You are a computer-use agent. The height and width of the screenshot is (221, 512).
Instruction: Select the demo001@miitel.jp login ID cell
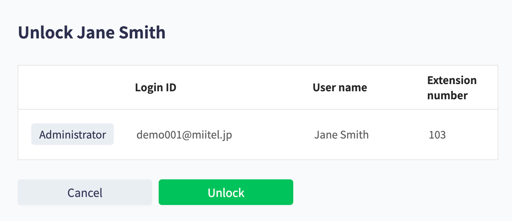pyautogui.click(x=184, y=135)
